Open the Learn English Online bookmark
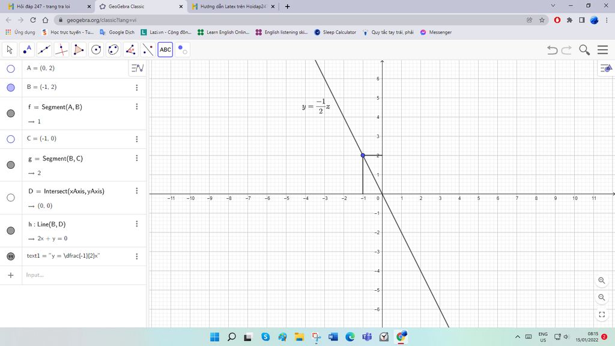The height and width of the screenshot is (346, 615). coord(223,32)
